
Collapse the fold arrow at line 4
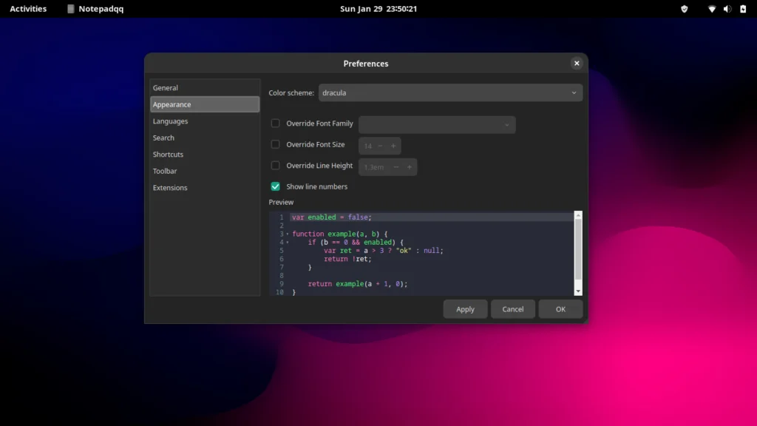click(288, 243)
